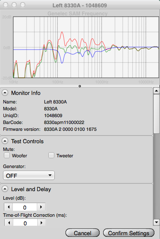
Task: Click the vertical scrollbar thumb
Action: (157, 114)
